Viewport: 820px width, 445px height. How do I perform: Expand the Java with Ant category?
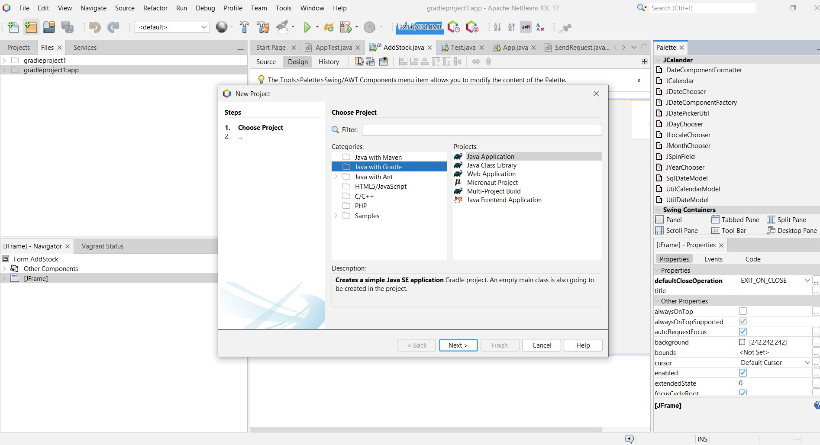(336, 177)
